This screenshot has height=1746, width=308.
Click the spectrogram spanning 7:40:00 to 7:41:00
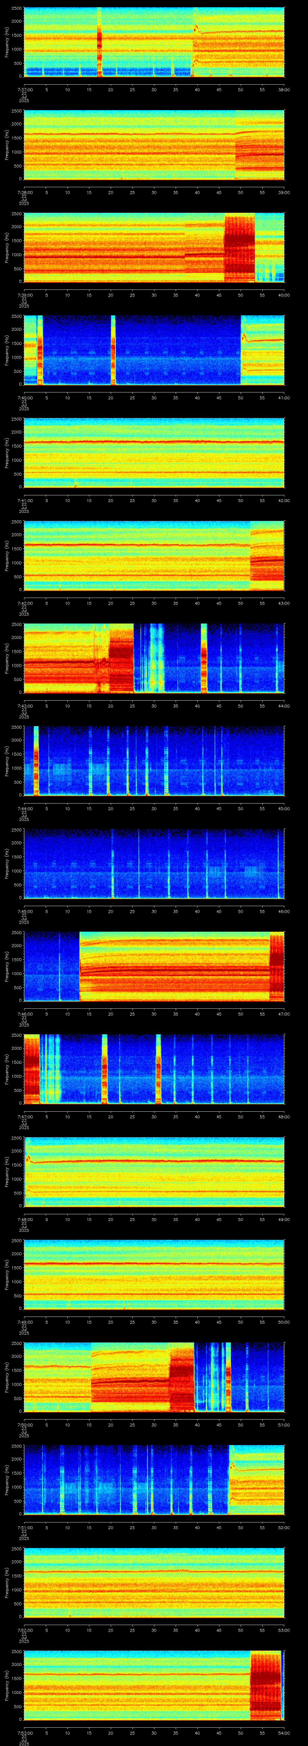[154, 350]
